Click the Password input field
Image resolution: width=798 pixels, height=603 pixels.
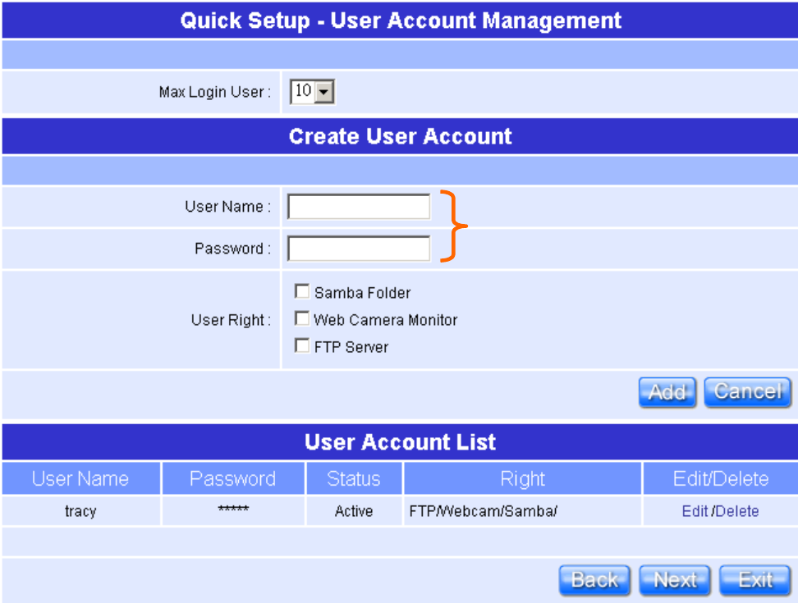pos(359,248)
